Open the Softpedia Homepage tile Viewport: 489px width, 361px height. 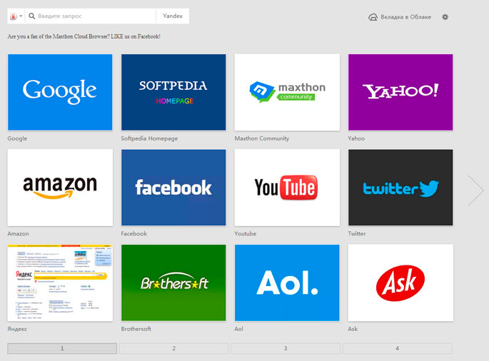[x=173, y=92]
